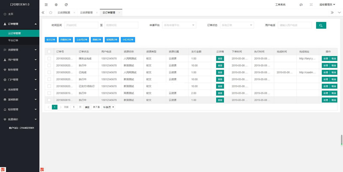Tick the select-all checkbox in table header

(49, 52)
